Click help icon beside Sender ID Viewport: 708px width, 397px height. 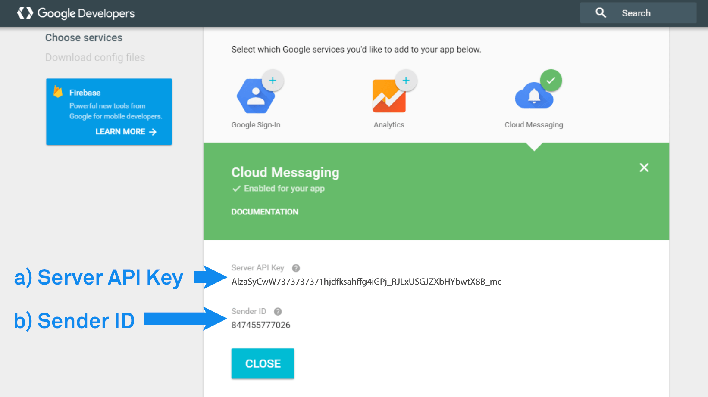pos(278,311)
